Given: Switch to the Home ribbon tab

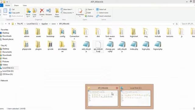Looking at the screenshot, I should [8, 5].
